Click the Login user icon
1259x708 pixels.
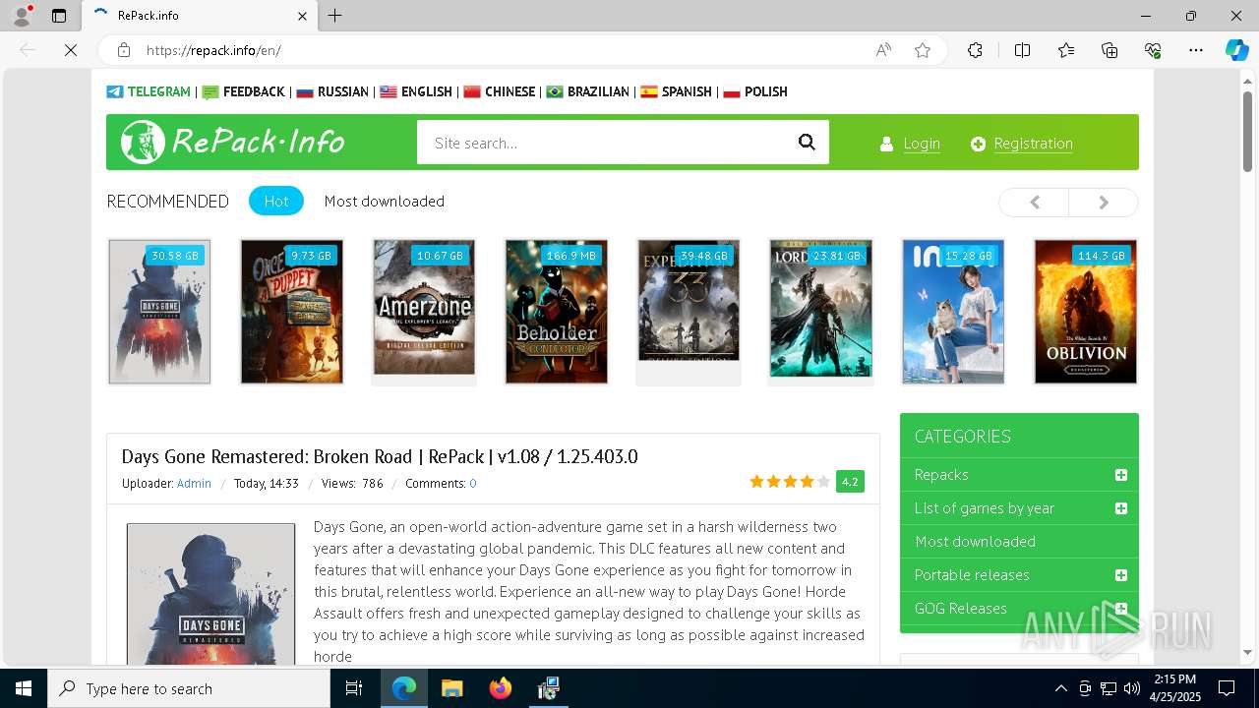tap(886, 144)
